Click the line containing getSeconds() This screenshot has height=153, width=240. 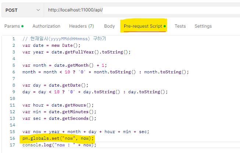pyautogui.click(x=59, y=118)
